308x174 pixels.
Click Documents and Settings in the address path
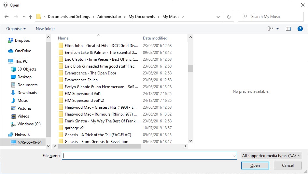[69, 17]
